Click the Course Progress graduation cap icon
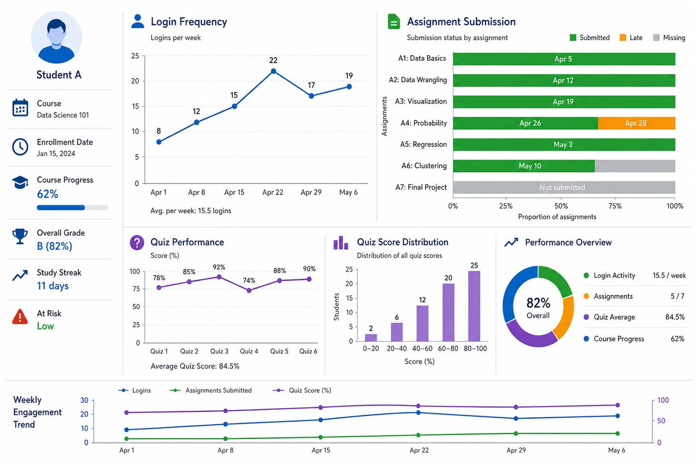This screenshot has width=696, height=464. coord(20,183)
